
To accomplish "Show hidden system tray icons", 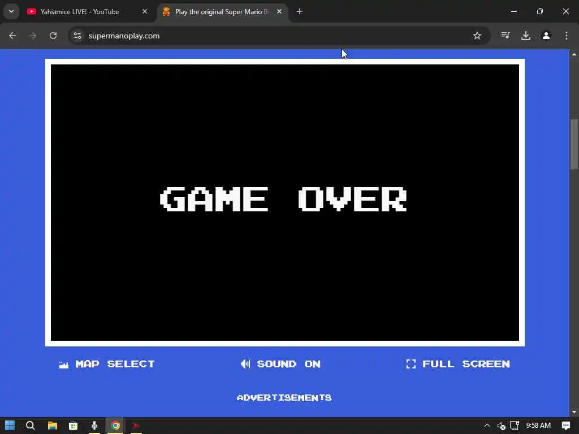I will pyautogui.click(x=487, y=426).
